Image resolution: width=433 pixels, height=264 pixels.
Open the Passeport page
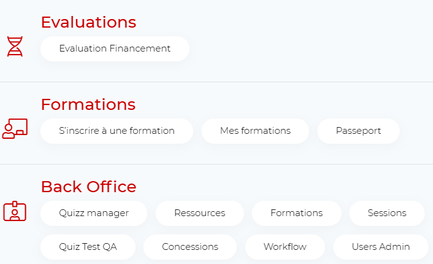click(x=358, y=131)
